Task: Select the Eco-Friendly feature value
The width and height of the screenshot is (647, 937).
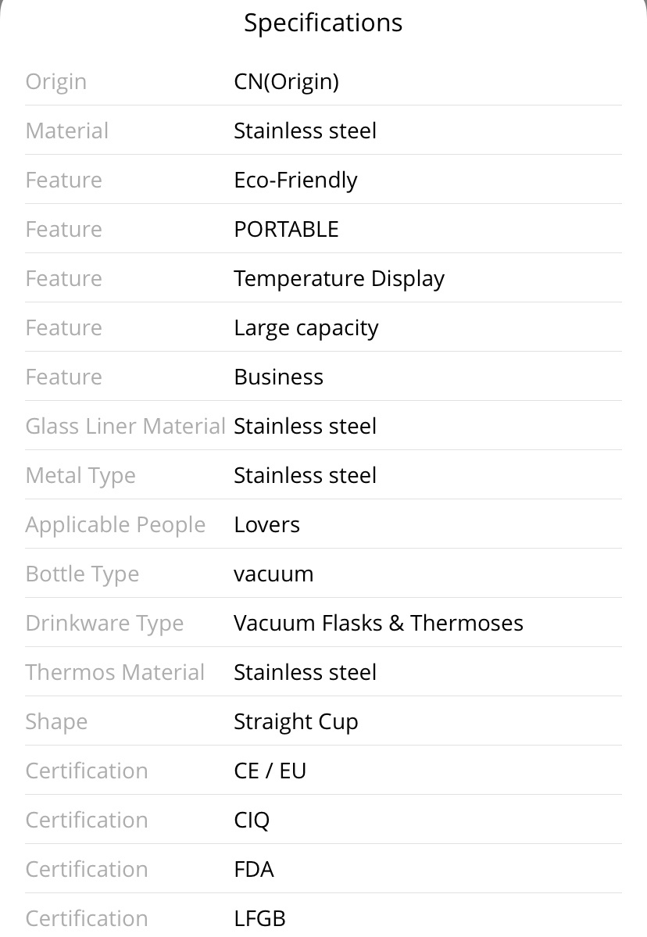Action: coord(295,180)
